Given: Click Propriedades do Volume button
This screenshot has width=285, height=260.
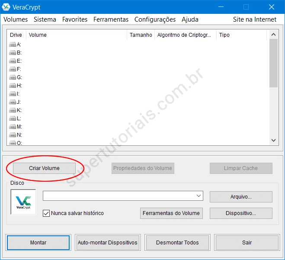Looking at the screenshot, I should click(143, 168).
